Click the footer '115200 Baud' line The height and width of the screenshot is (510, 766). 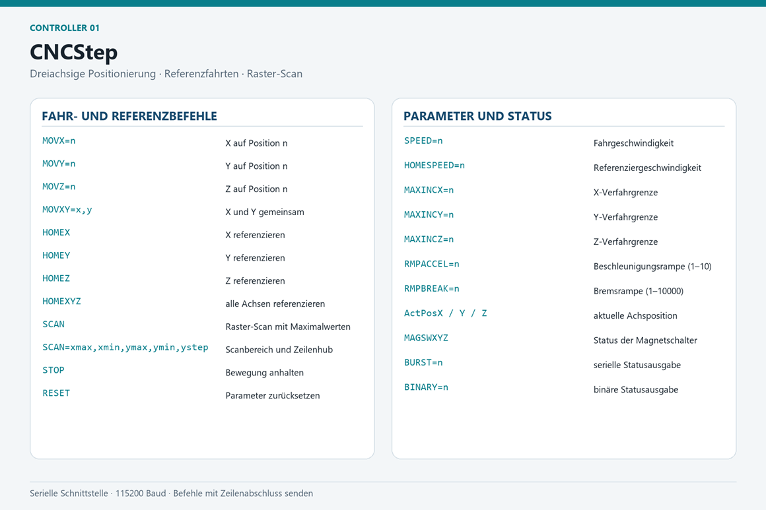(171, 494)
